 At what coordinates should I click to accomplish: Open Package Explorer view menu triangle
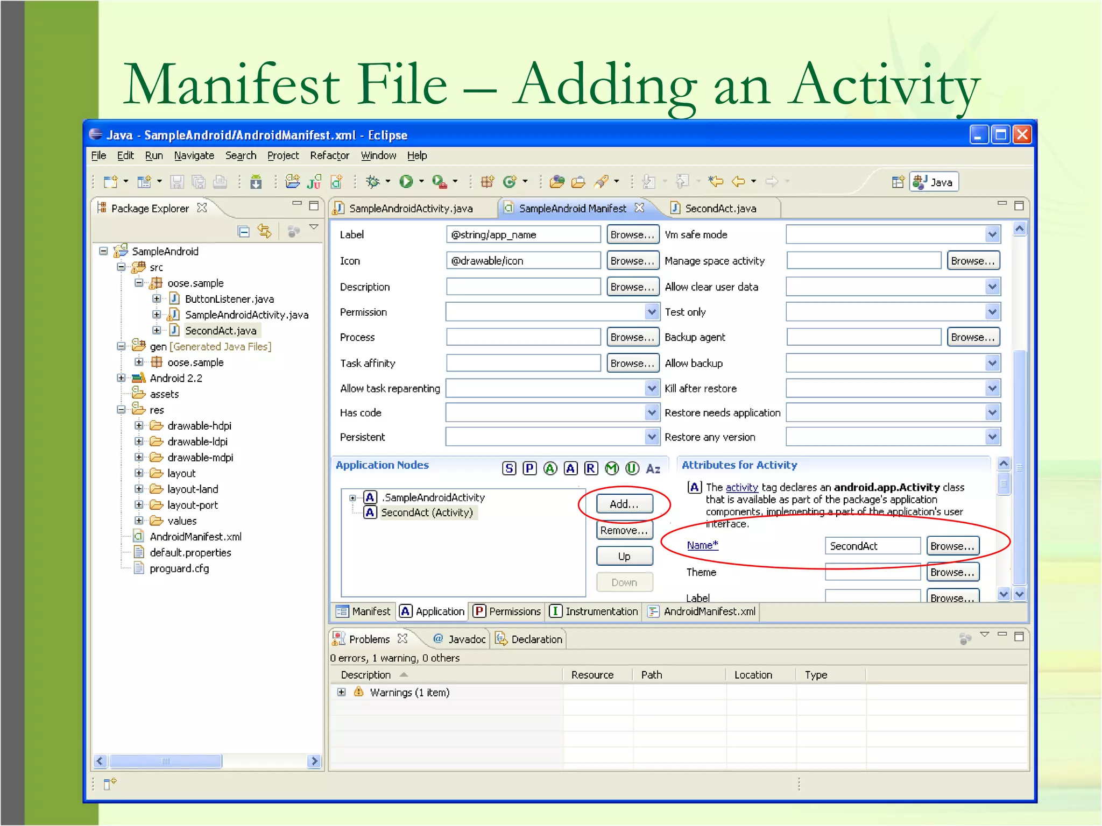click(x=314, y=227)
